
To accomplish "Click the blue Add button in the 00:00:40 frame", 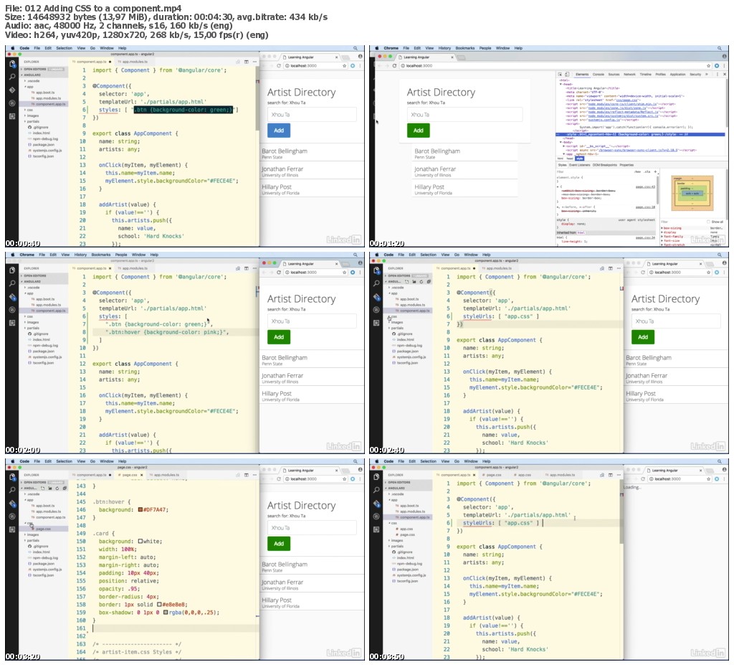I will [x=279, y=131].
